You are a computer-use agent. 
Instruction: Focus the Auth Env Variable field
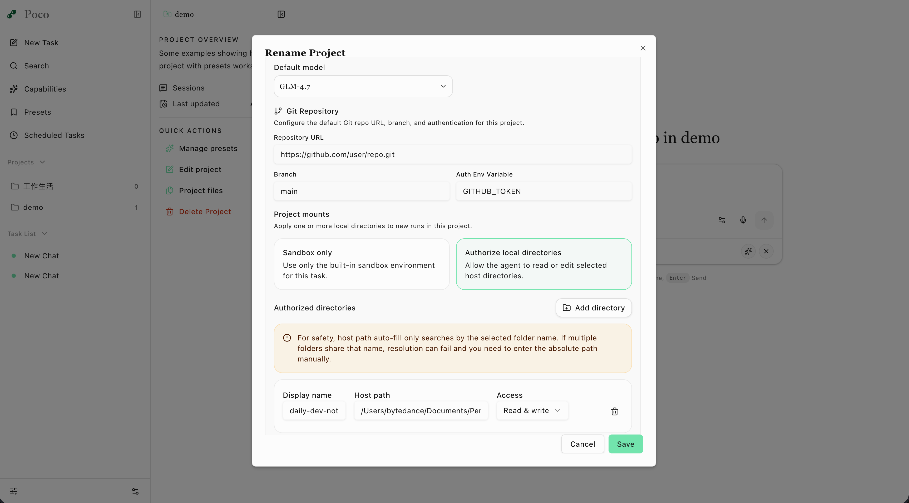[x=544, y=191]
